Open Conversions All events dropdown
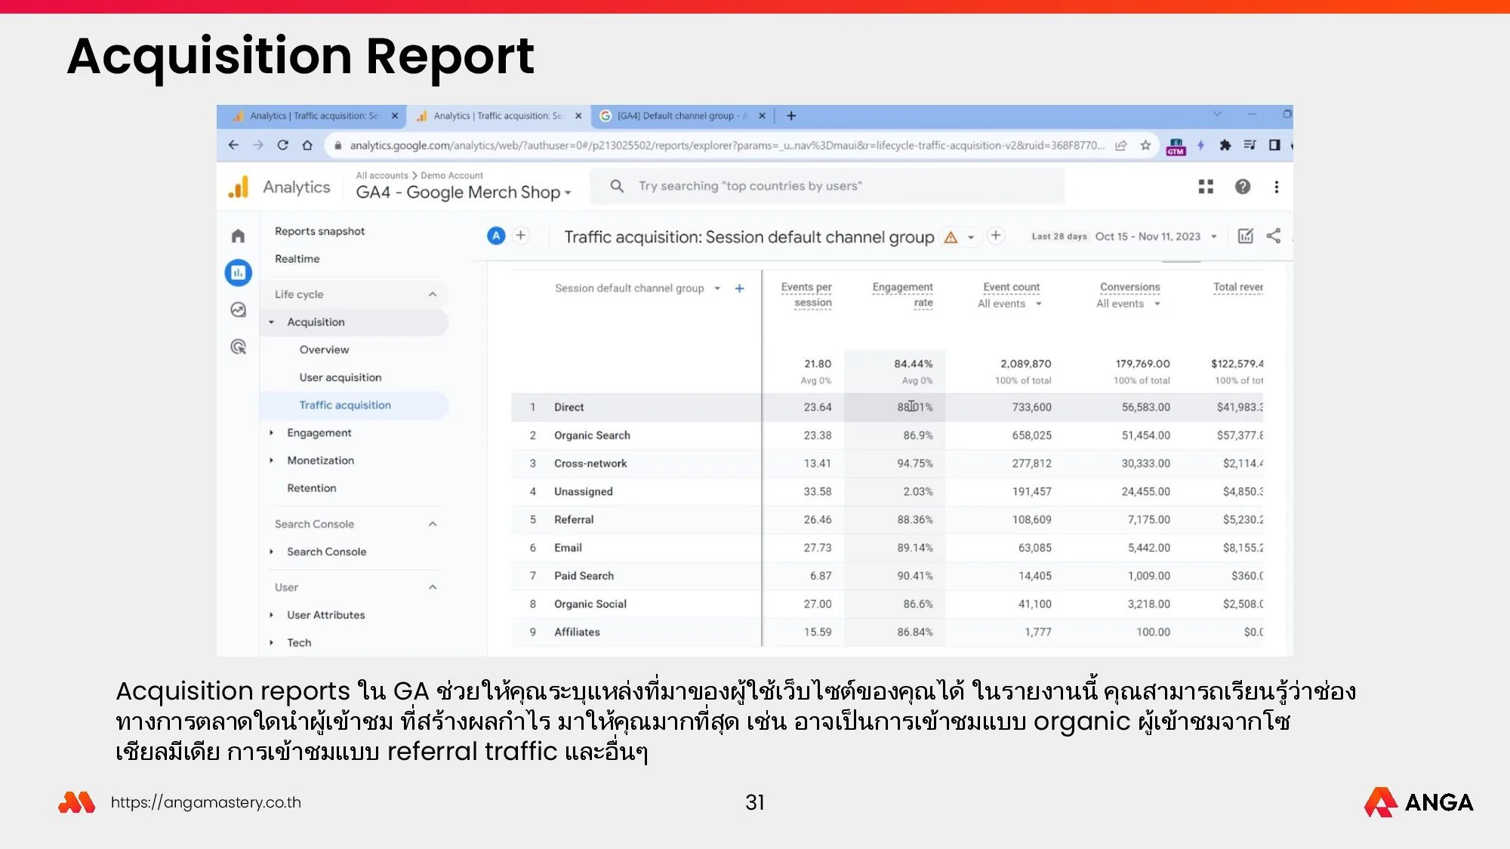This screenshot has height=849, width=1510. coord(1127,303)
